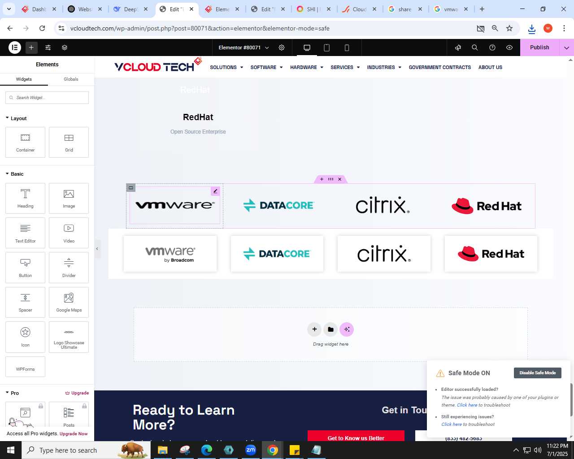This screenshot has height=459, width=574.
Task: Click Windows taskbar search box
Action: point(85,450)
